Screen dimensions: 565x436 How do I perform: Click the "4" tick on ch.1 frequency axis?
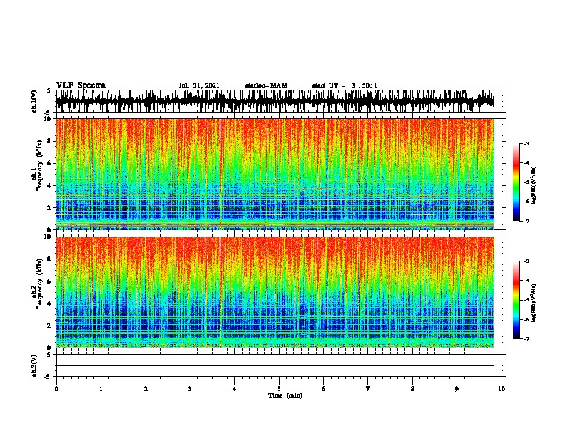click(x=50, y=186)
